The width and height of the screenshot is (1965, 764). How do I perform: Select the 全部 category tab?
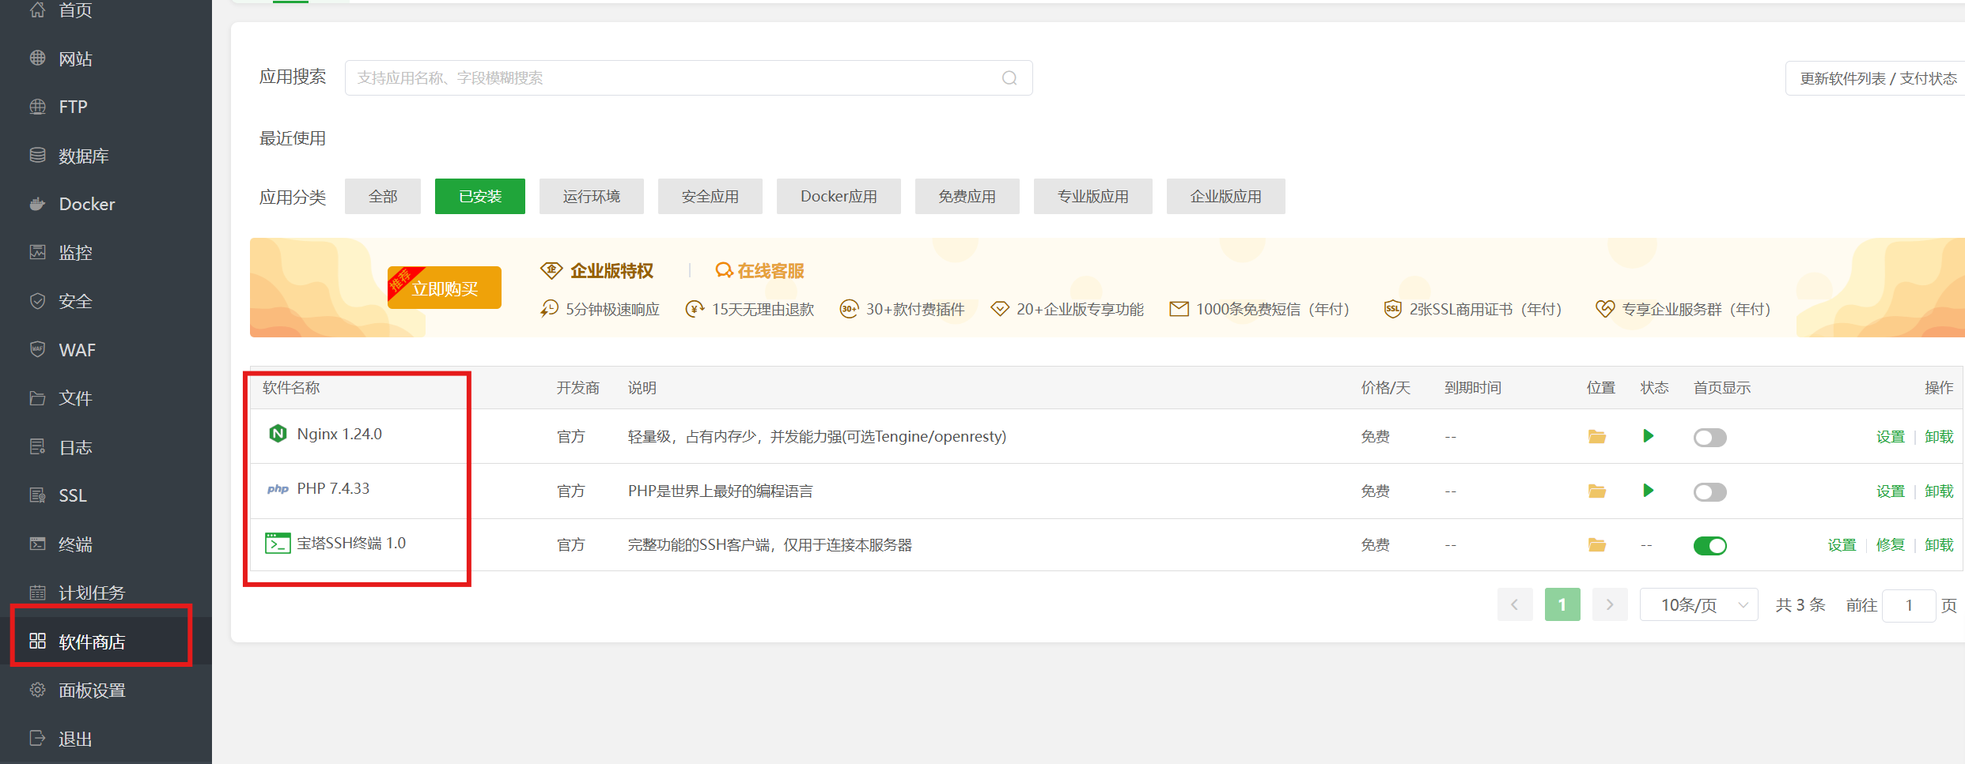(383, 197)
